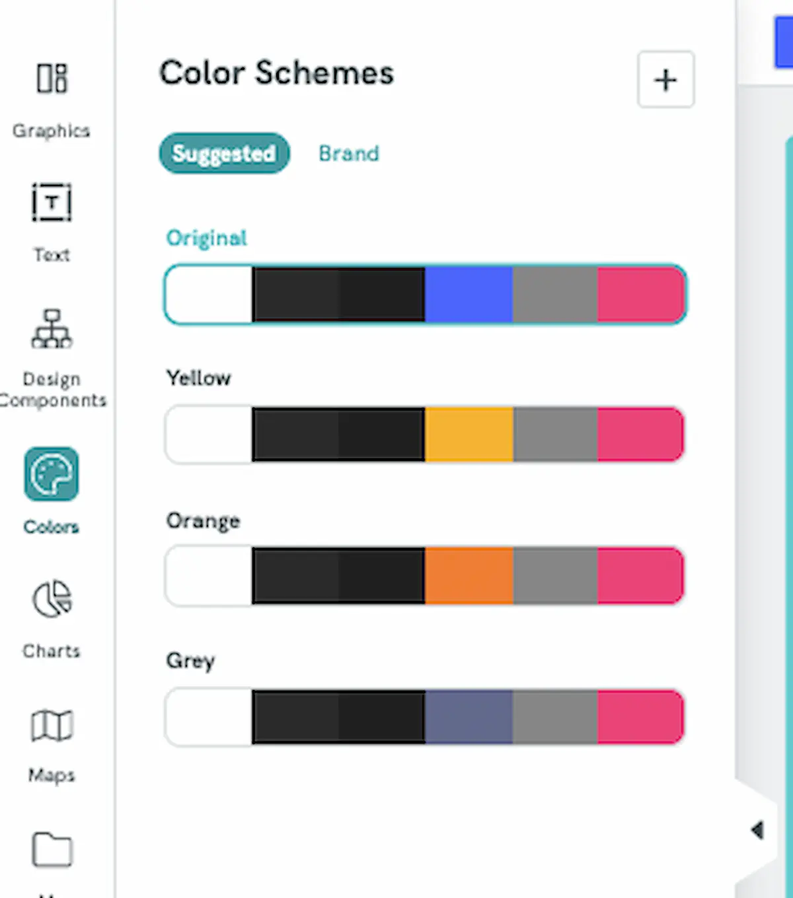This screenshot has width=793, height=898.
Task: Apply the Orange color scheme
Action: click(x=424, y=576)
